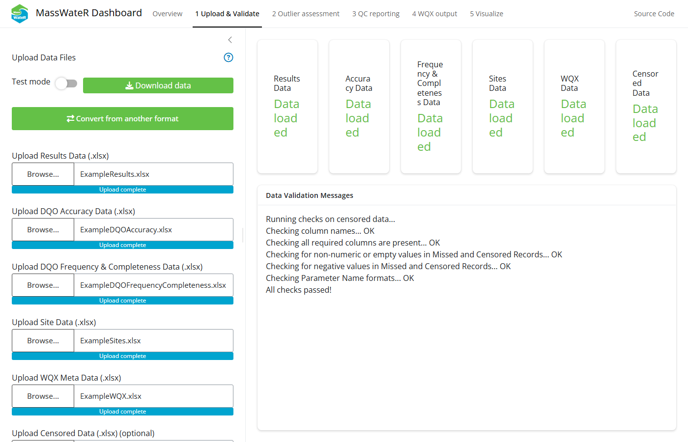Click Convert from another format button
The width and height of the screenshot is (688, 442).
(122, 118)
